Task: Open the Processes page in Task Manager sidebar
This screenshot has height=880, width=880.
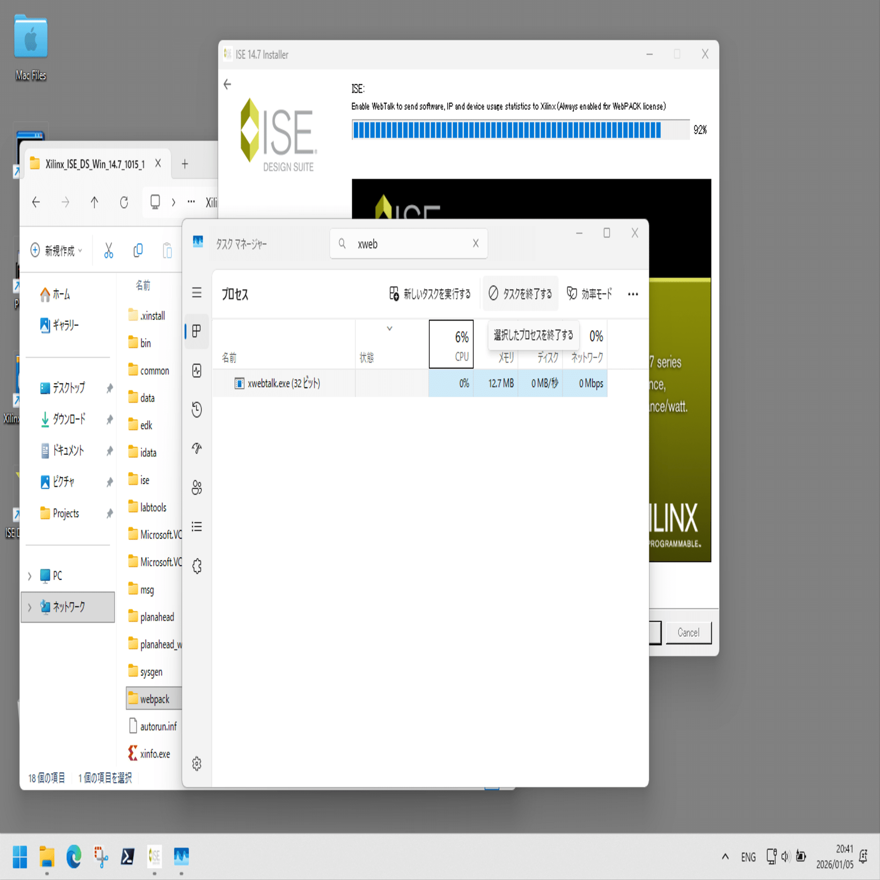Action: click(197, 331)
